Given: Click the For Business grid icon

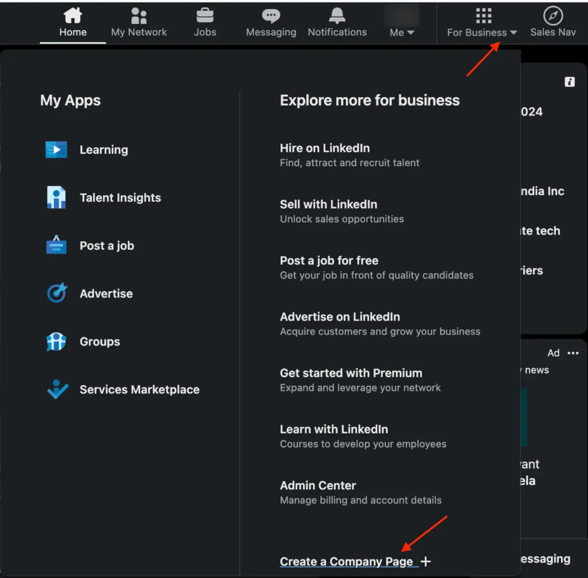Looking at the screenshot, I should pyautogui.click(x=484, y=16).
